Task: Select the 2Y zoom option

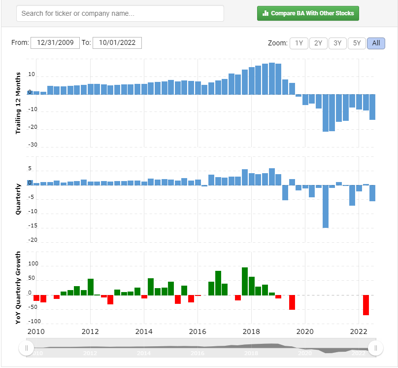Action: pos(318,43)
